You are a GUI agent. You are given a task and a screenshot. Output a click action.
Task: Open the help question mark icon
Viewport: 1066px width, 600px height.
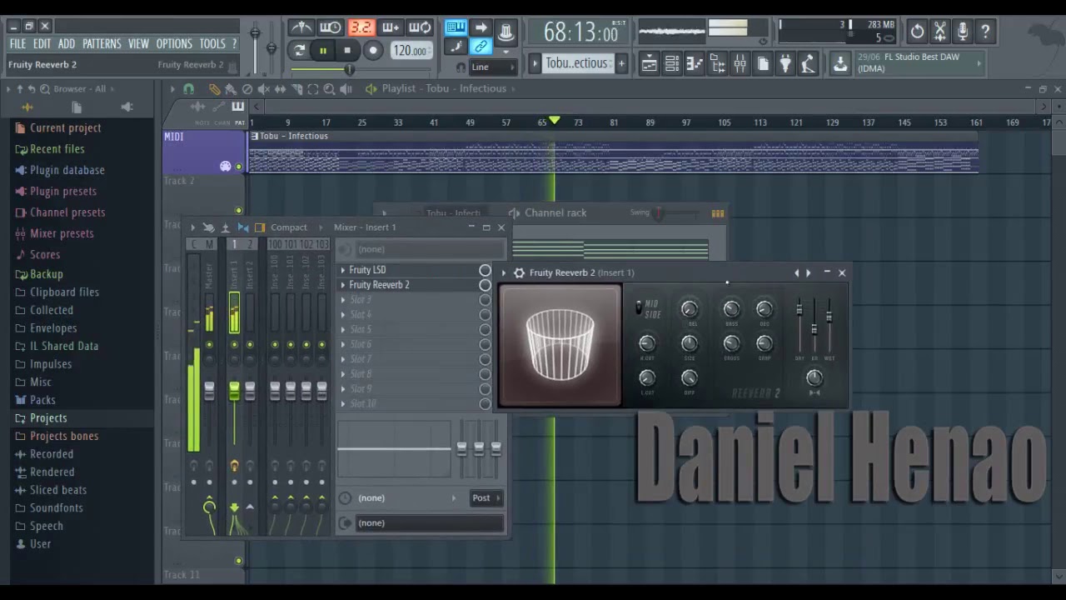click(985, 32)
